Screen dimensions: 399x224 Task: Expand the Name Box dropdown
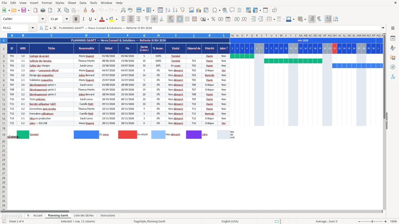click(33, 28)
